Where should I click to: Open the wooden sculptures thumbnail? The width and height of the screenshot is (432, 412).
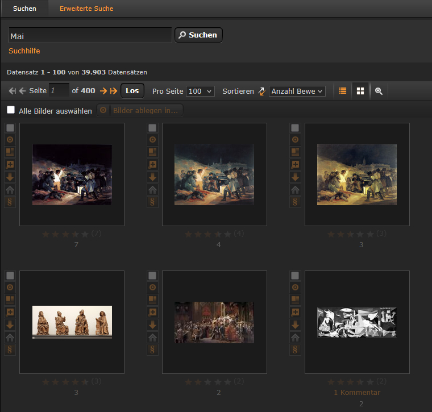click(72, 322)
